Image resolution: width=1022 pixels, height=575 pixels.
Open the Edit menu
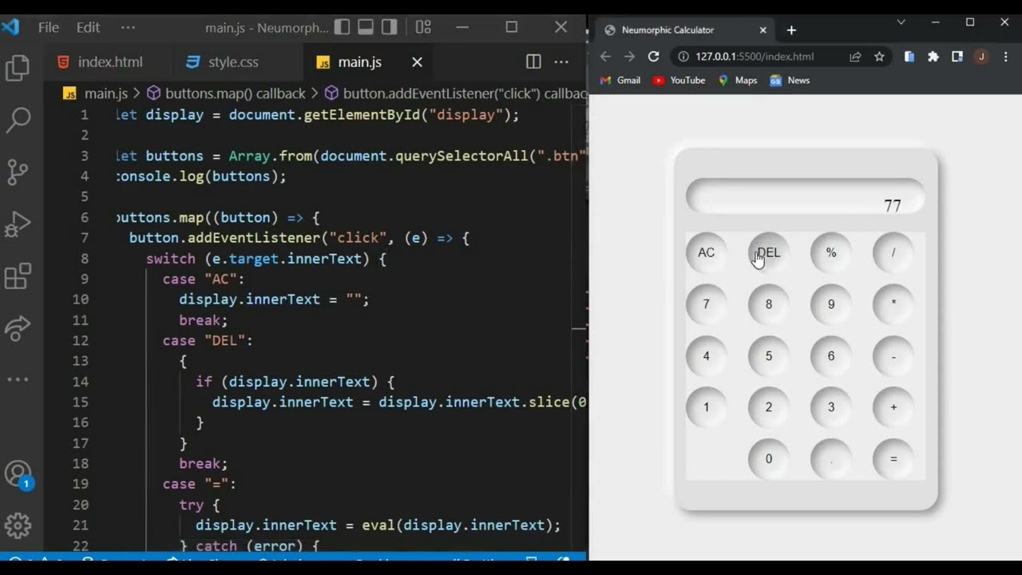coord(88,27)
